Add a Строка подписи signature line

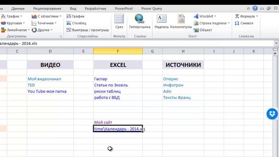[x=212, y=23]
